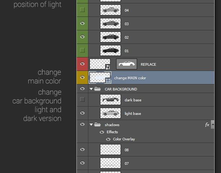Screen dimensions: 221x173
Task: Select the white car mask thumbnail on REPLACE
Action: [x=127, y=64]
